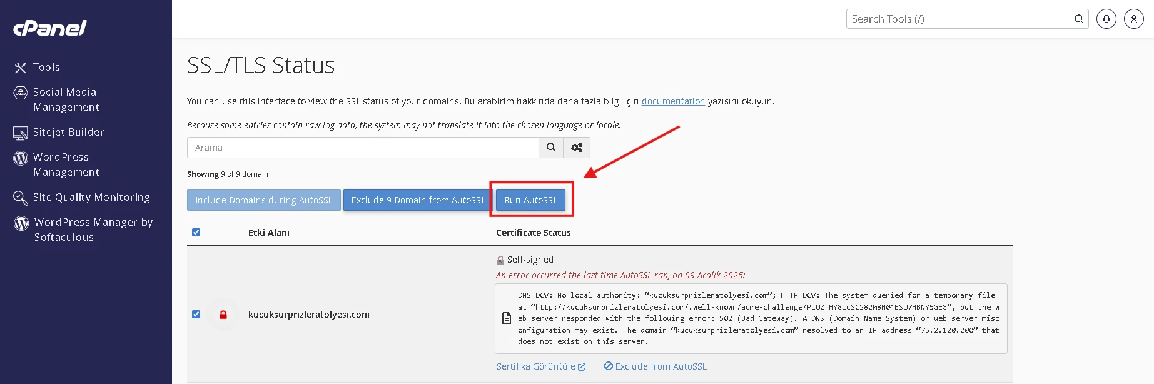Open the documentation link
This screenshot has width=1154, height=384.
[673, 101]
